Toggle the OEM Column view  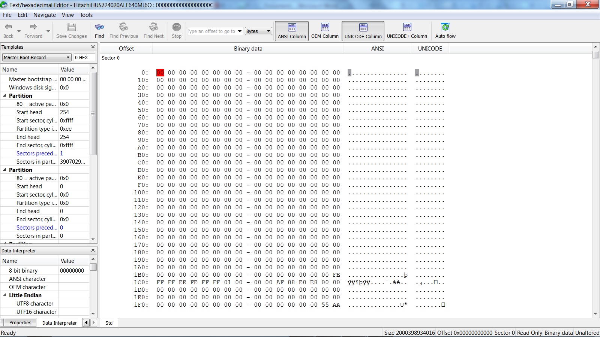(x=325, y=31)
